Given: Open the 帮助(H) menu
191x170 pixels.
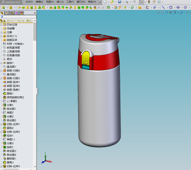Looking at the screenshot, I should pyautogui.click(x=92, y=2).
